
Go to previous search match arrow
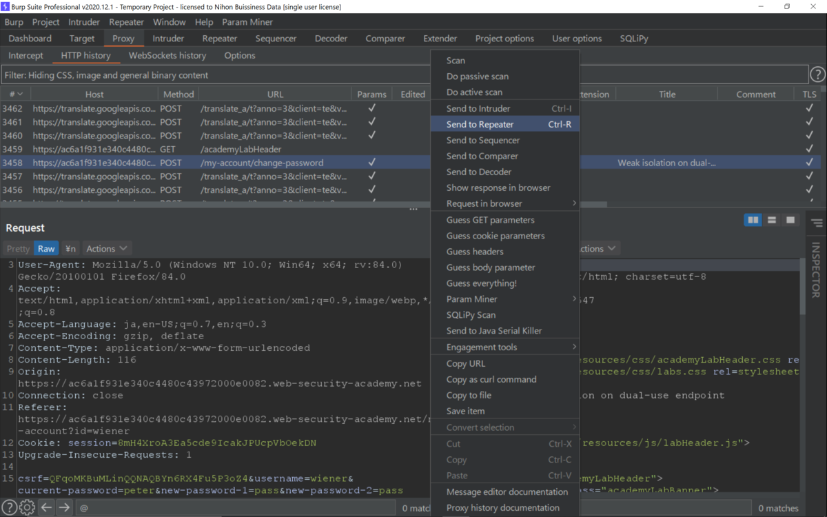pos(46,508)
